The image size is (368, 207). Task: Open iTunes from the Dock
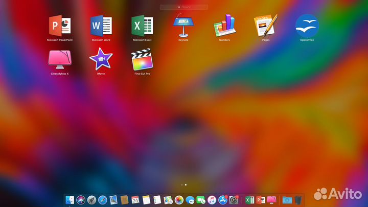click(212, 200)
